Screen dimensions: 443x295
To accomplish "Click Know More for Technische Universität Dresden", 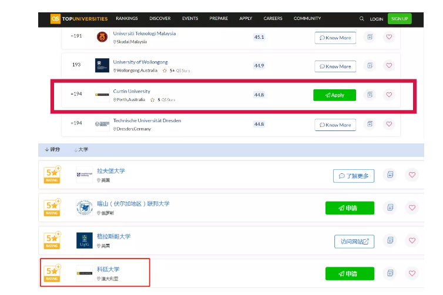I will coord(335,125).
